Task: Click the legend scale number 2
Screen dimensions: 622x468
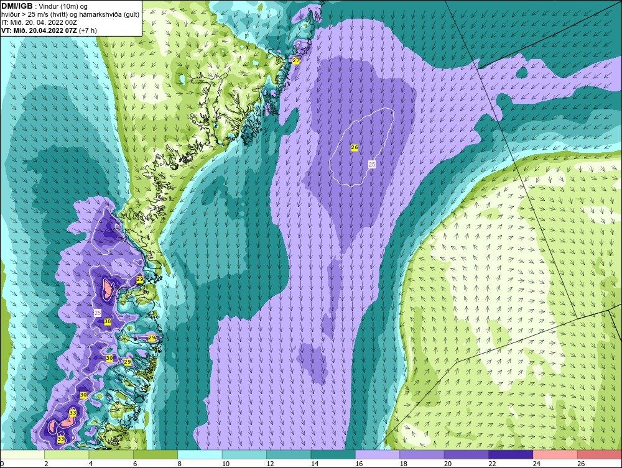Action: click(47, 464)
